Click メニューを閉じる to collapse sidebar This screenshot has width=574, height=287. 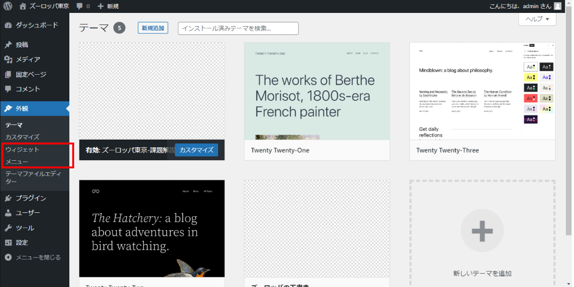[x=38, y=257]
